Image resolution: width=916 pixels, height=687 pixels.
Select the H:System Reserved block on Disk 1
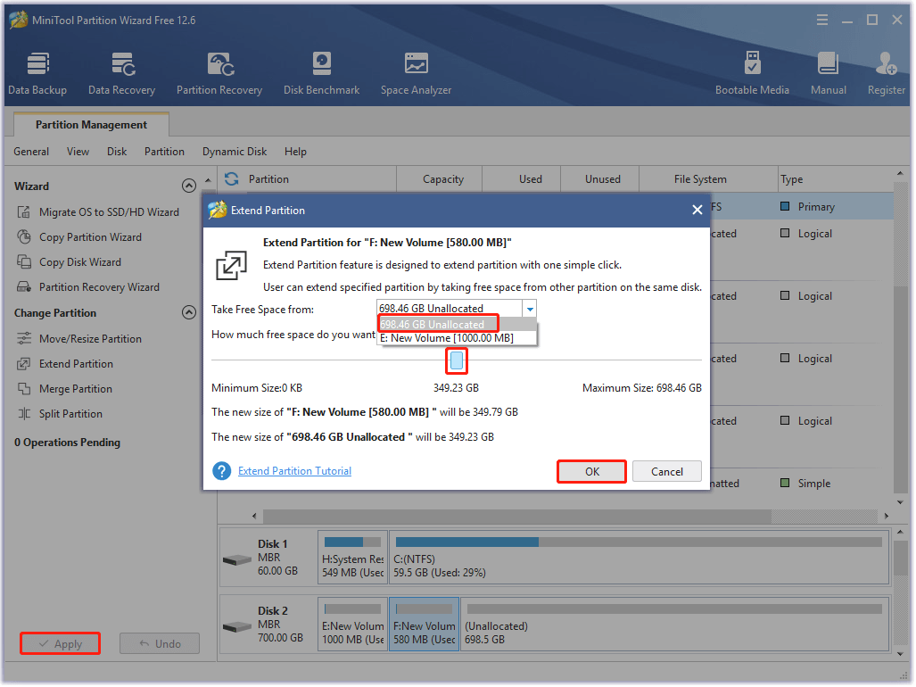pos(353,558)
